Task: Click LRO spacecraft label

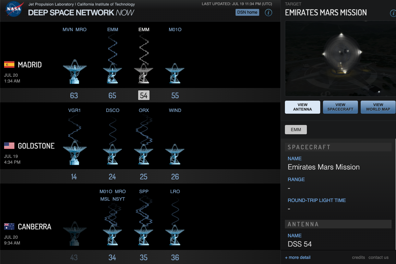Action: tap(175, 191)
